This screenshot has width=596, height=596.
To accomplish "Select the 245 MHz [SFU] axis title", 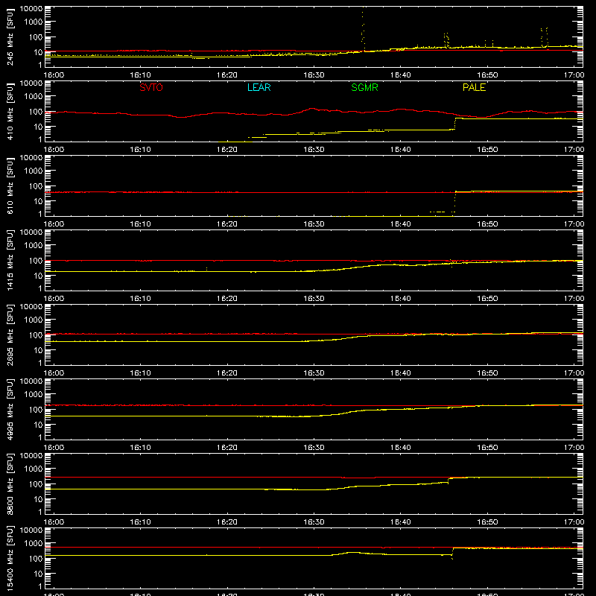I will pos(10,37).
